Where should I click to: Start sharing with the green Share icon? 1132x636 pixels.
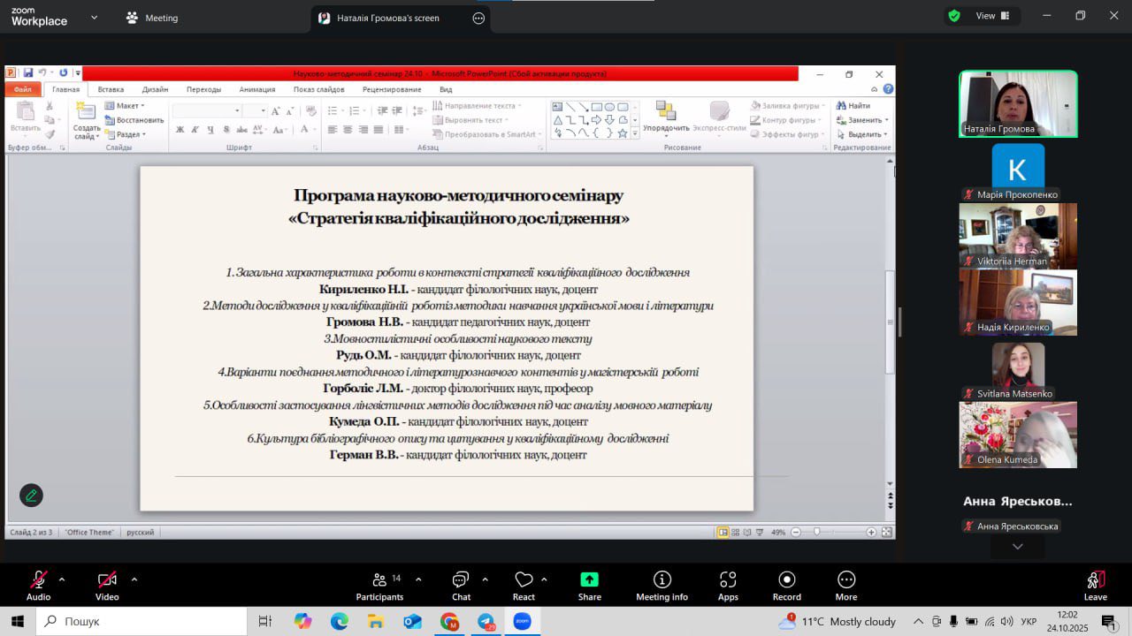tap(589, 580)
